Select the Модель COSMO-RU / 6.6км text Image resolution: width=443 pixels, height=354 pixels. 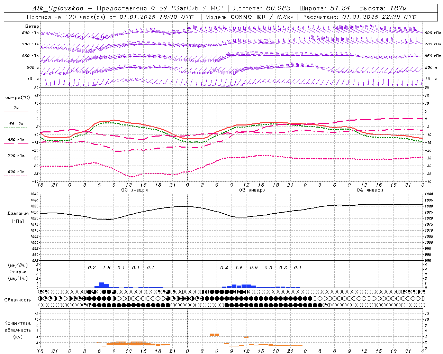click(x=250, y=17)
